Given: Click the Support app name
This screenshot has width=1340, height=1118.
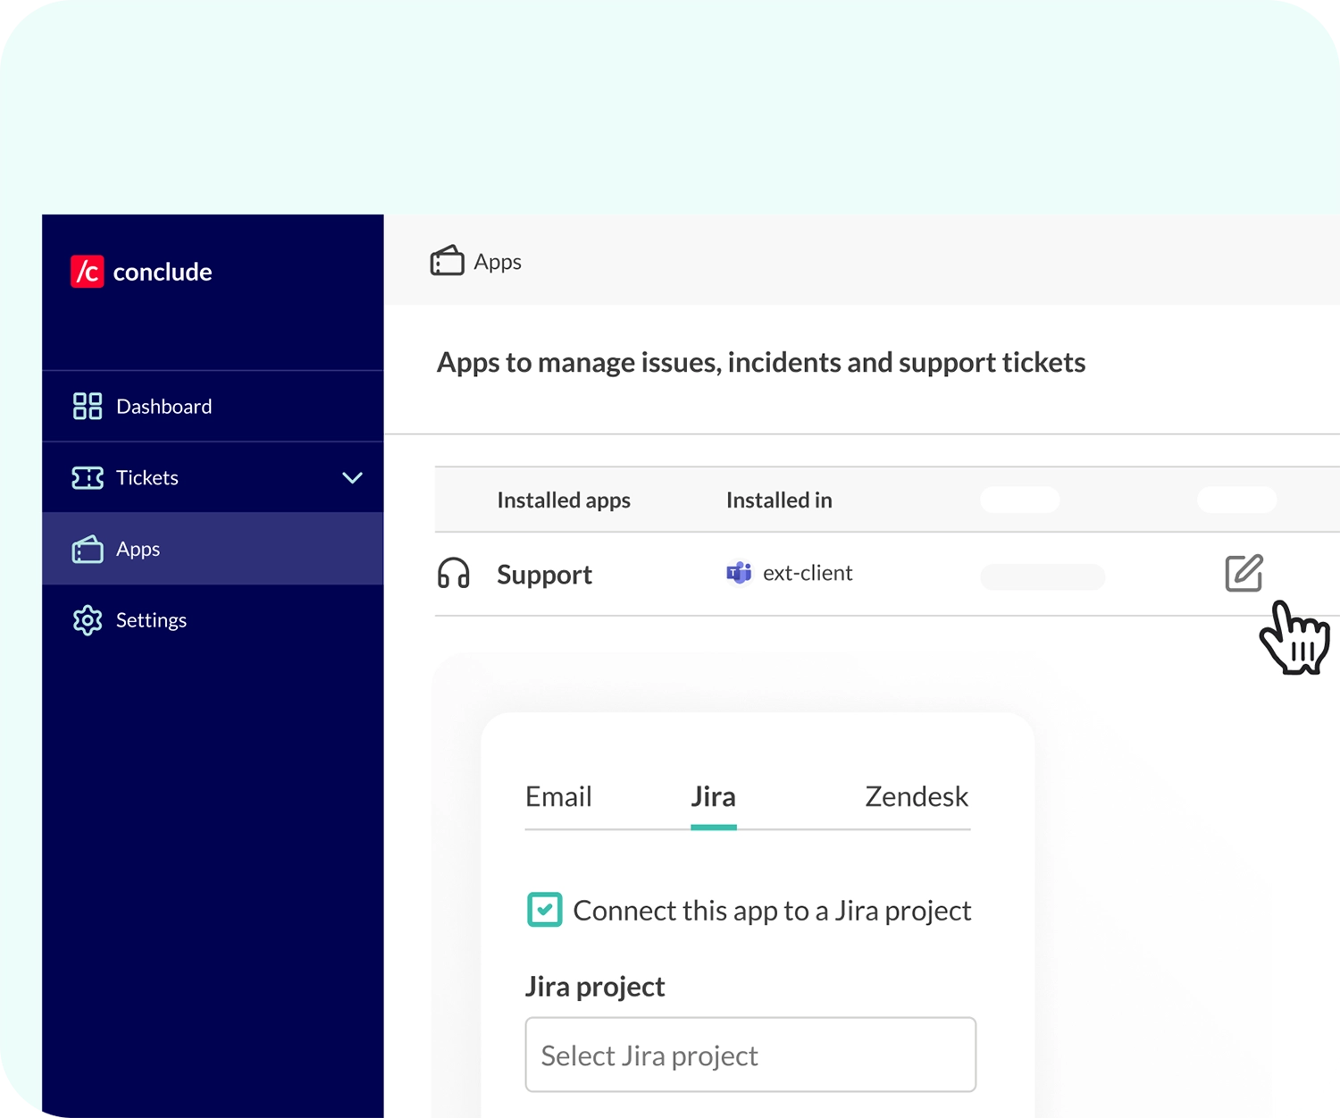Looking at the screenshot, I should click(544, 574).
